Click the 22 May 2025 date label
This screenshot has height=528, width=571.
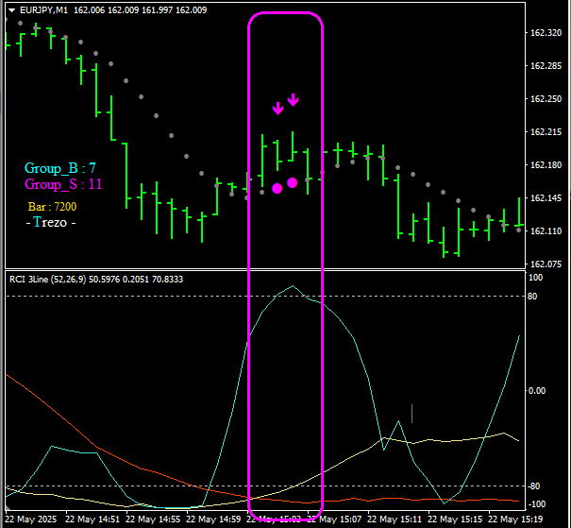31,519
